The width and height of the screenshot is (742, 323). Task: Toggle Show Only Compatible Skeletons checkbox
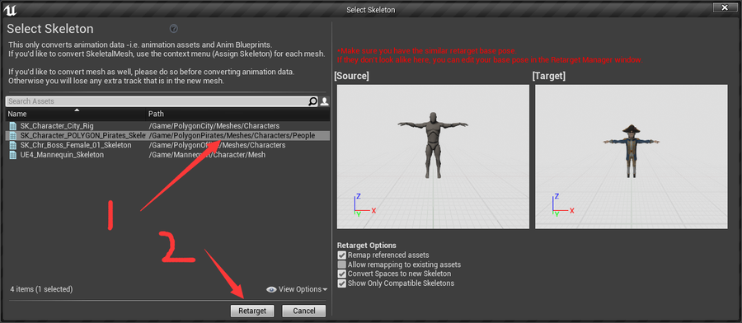[x=341, y=283]
